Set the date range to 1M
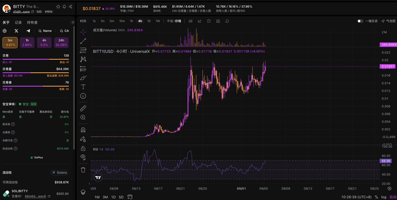Image resolution: width=397 pixels, height=200 pixels. [x=97, y=197]
